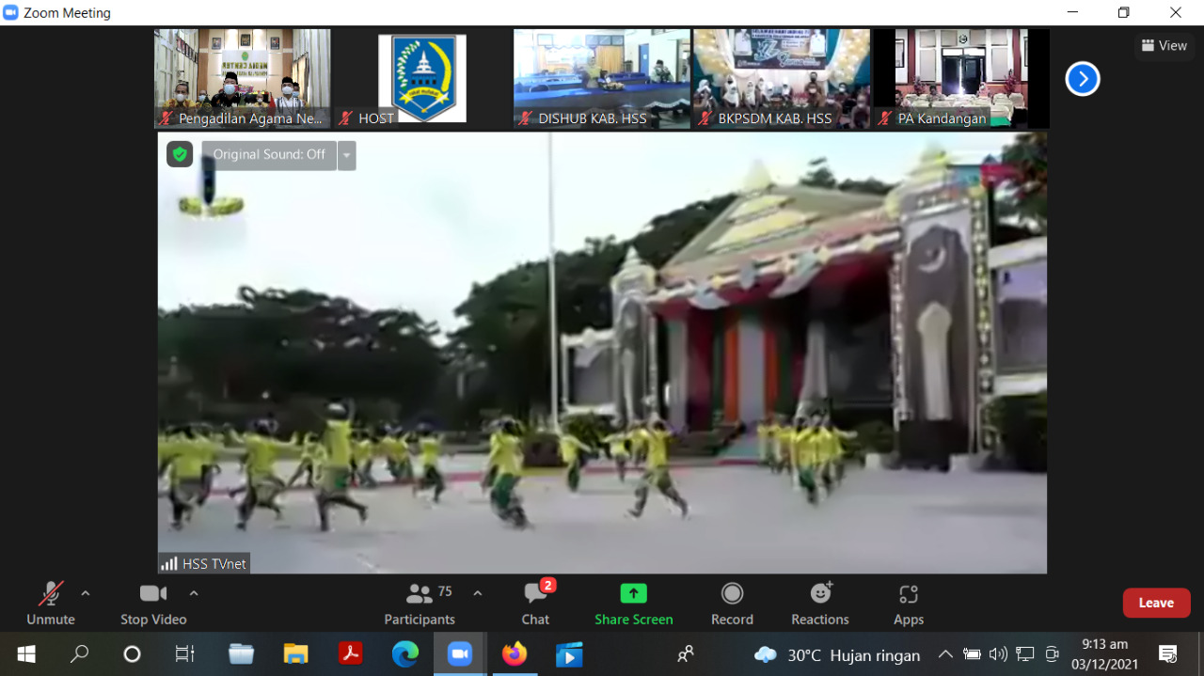Open the Reactions menu
Viewport: 1204px width, 676px height.
(819, 603)
